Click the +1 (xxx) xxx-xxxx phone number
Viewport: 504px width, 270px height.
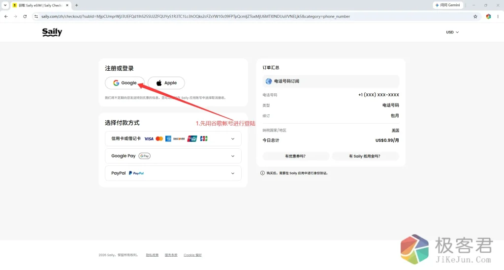pos(378,95)
